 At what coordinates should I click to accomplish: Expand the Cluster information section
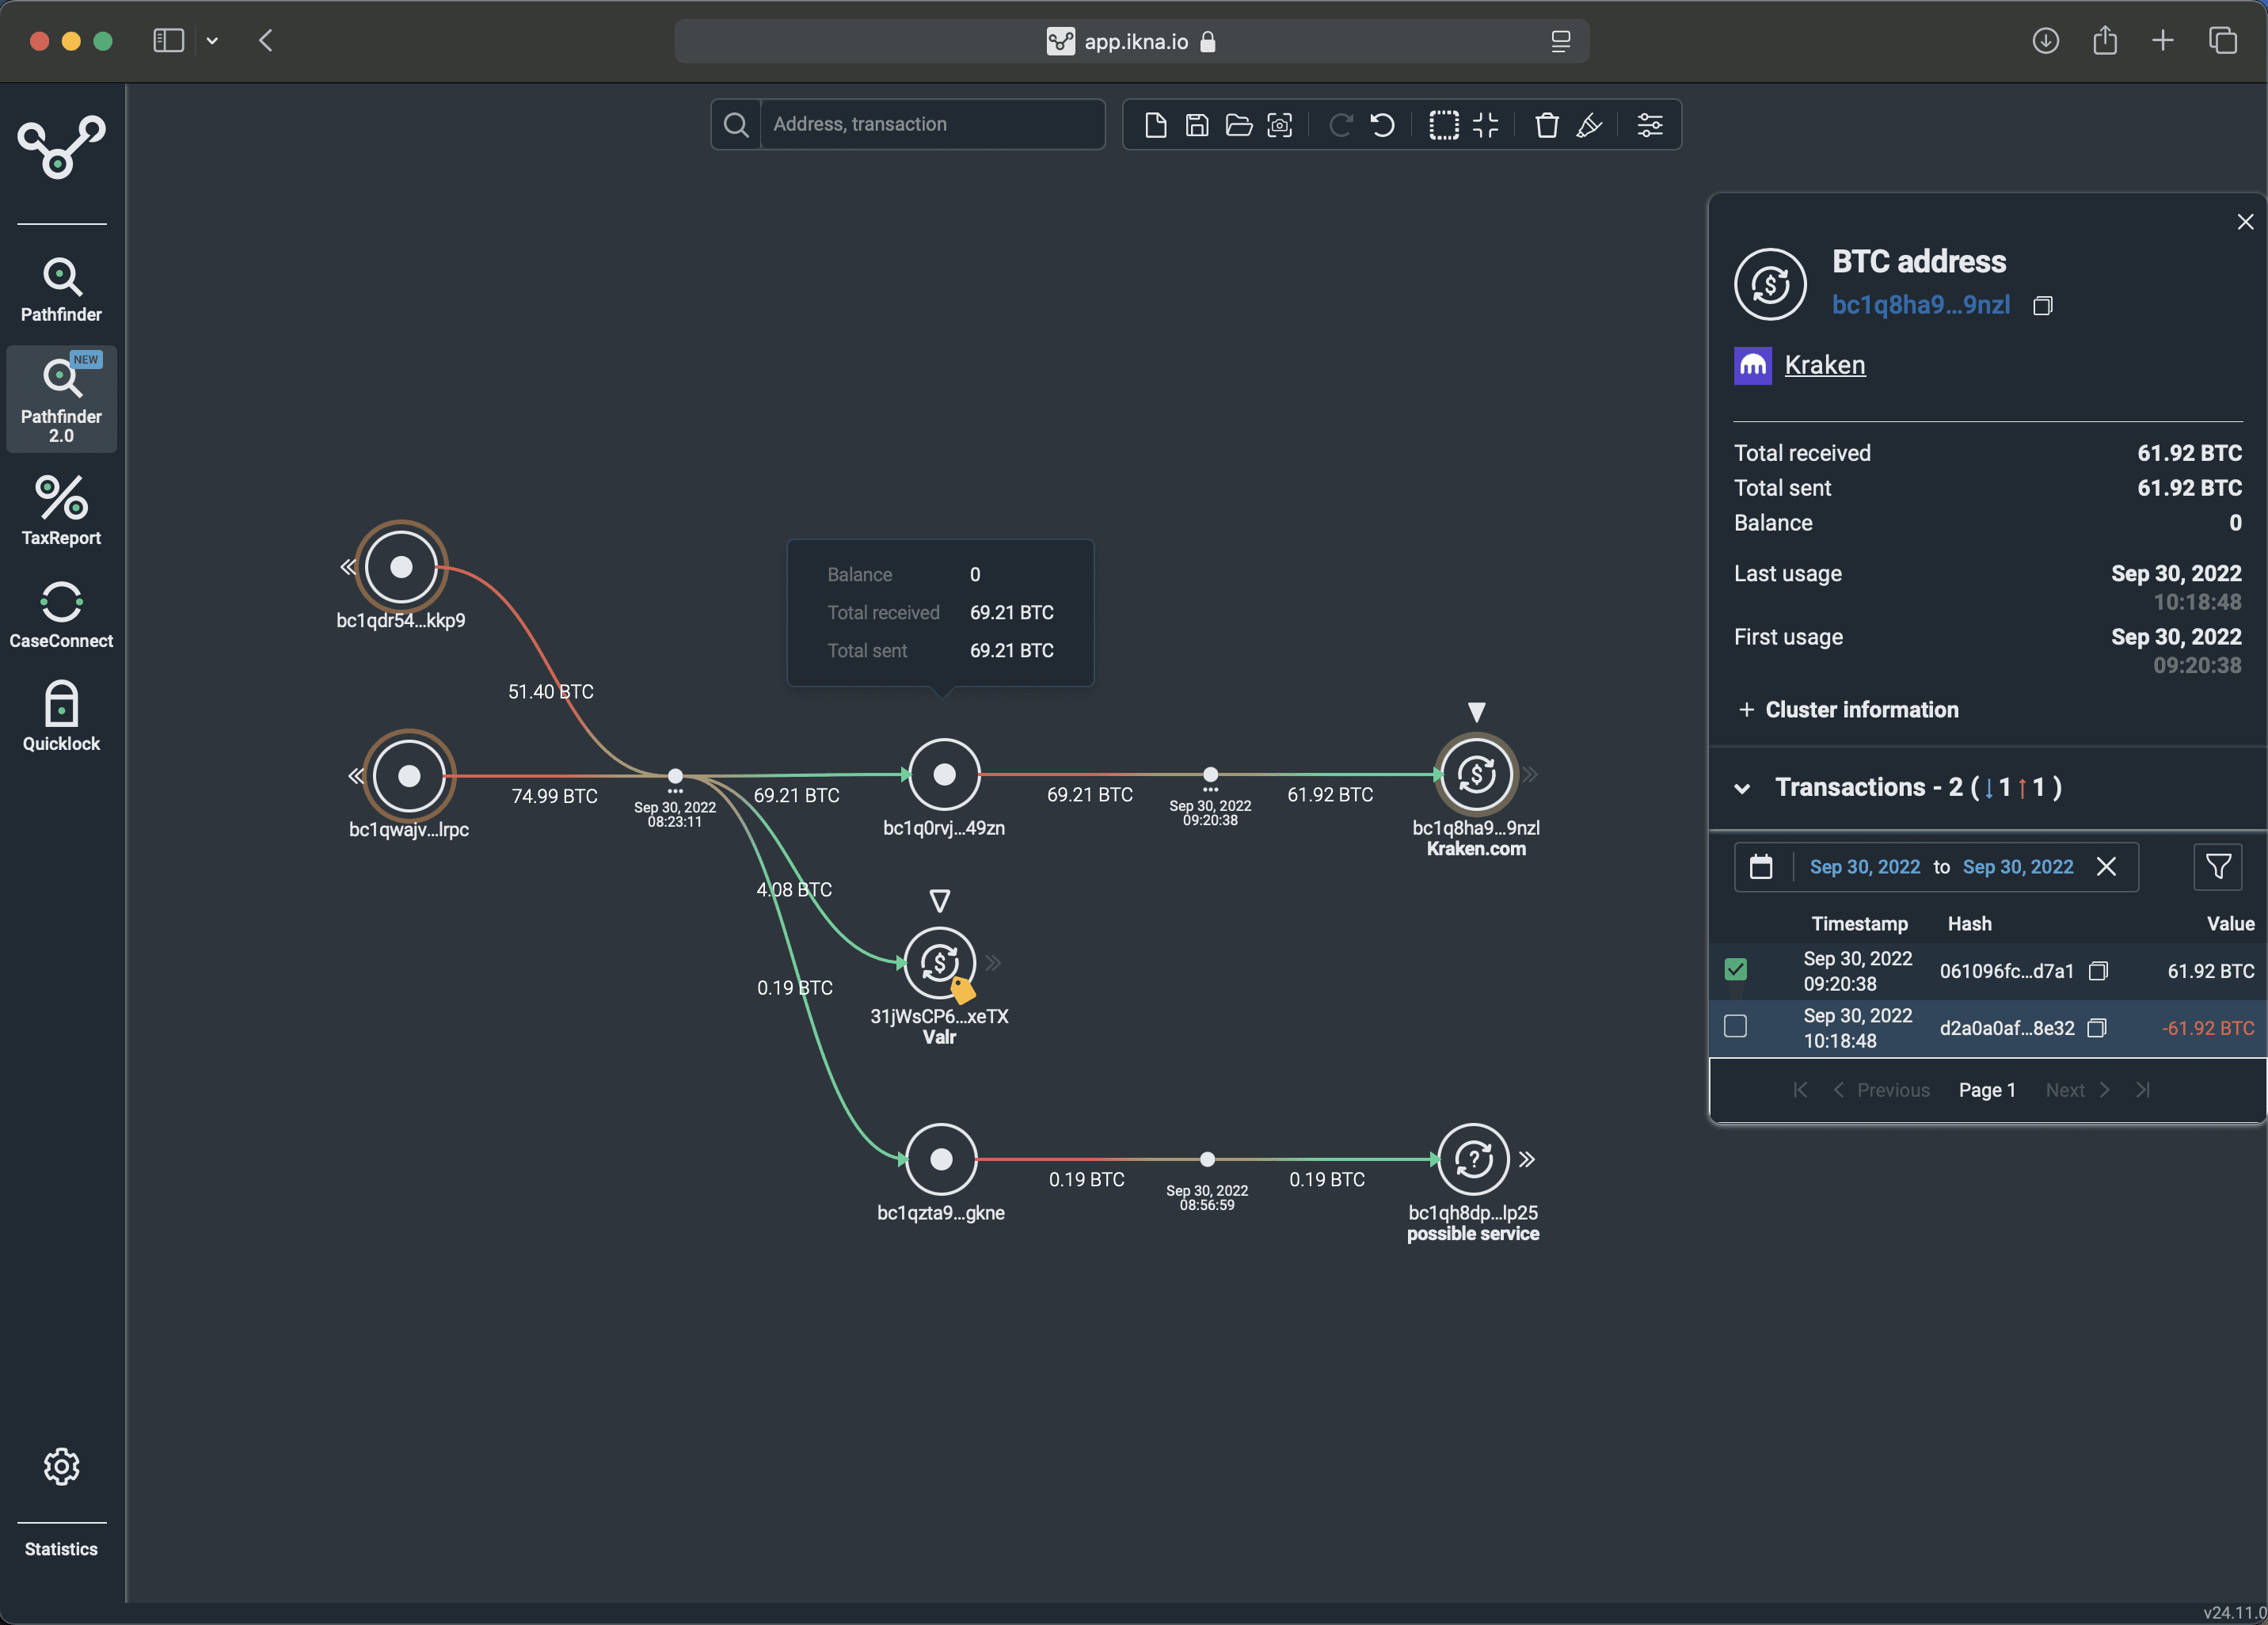click(x=1746, y=709)
